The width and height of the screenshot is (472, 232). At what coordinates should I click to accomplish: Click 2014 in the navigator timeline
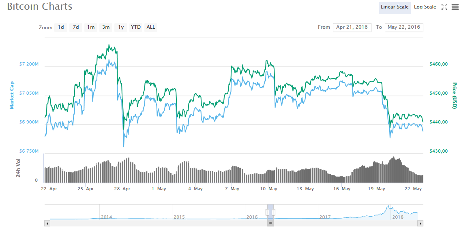pos(106,217)
